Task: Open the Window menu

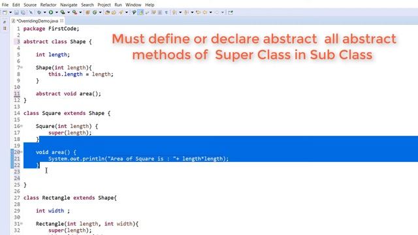Action: coord(133,5)
